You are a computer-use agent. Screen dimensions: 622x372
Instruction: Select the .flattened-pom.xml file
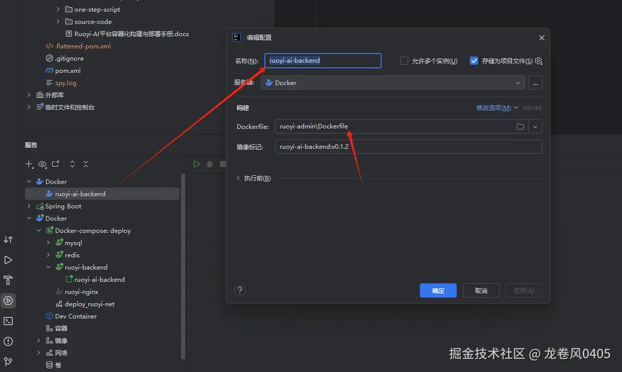[x=83, y=46]
